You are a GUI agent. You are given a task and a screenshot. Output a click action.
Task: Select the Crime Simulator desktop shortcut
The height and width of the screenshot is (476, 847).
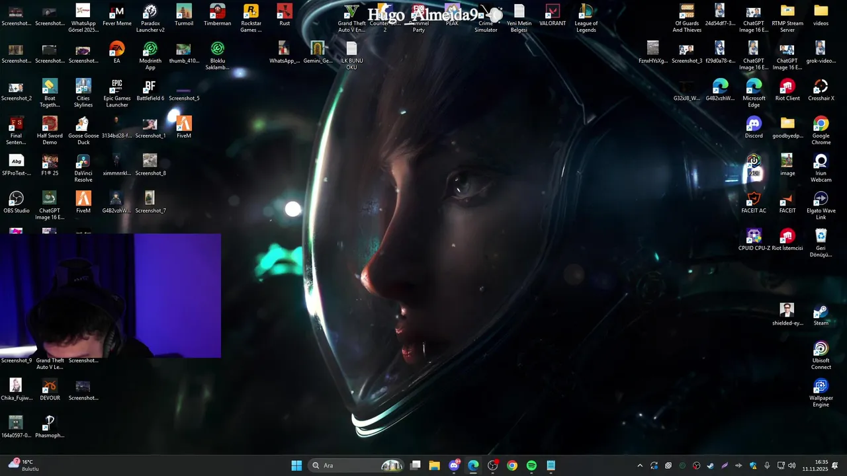tap(486, 18)
